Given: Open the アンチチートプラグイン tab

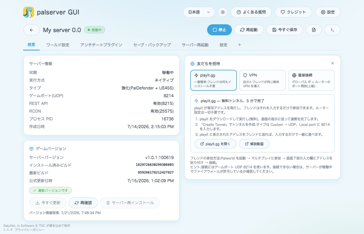Looking at the screenshot, I should click(x=101, y=45).
